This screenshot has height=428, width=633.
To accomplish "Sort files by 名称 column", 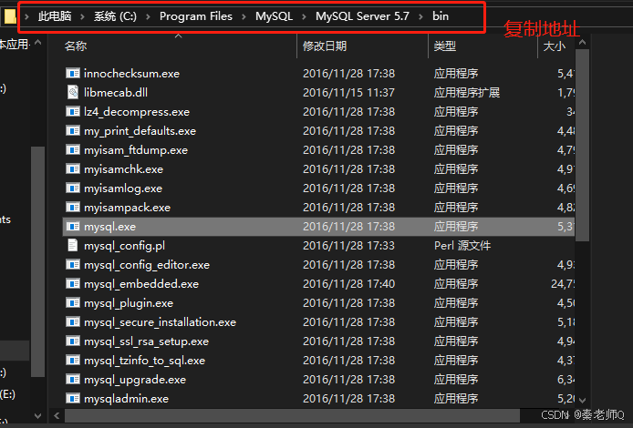I will pyautogui.click(x=76, y=46).
